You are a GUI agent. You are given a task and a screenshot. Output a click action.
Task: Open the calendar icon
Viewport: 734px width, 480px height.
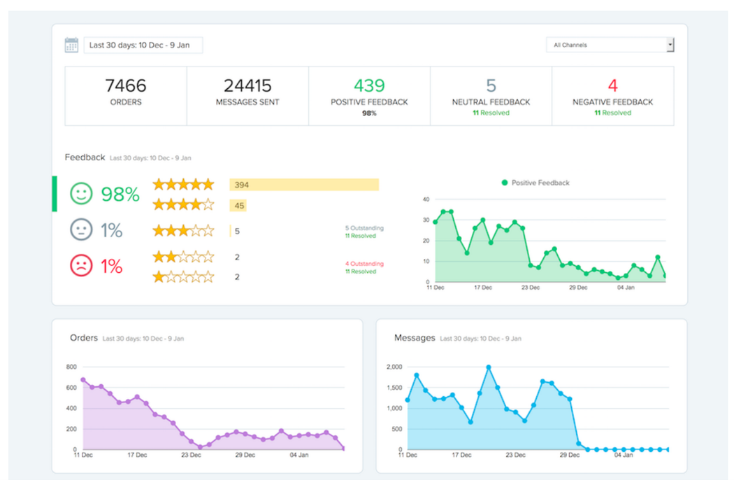[71, 44]
